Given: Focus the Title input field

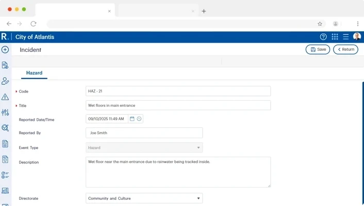Looking at the screenshot, I should click(178, 105).
